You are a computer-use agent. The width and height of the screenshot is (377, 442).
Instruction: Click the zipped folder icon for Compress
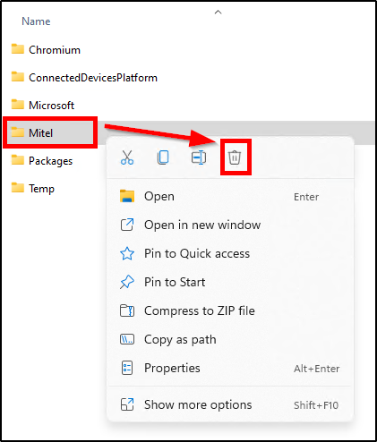click(127, 310)
